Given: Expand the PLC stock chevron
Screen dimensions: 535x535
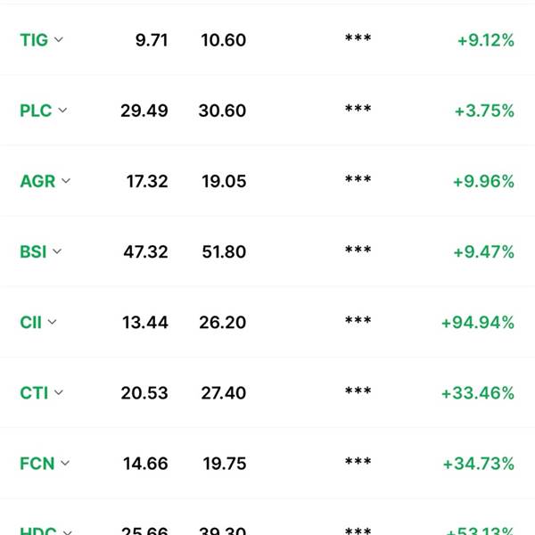Looking at the screenshot, I should pyautogui.click(x=62, y=111).
